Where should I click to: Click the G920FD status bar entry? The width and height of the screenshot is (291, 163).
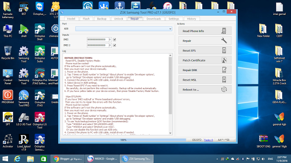[197, 140]
